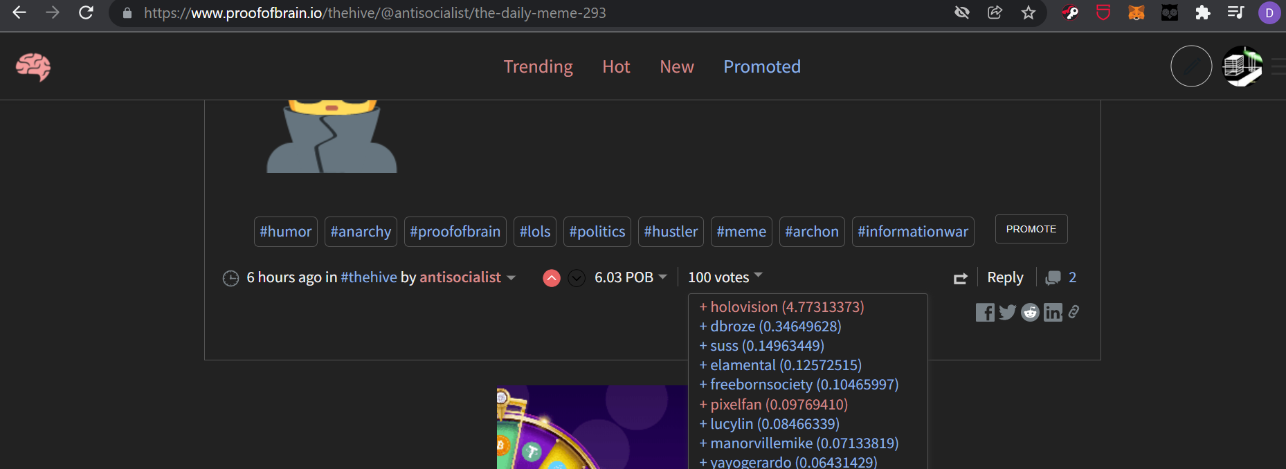Click the pencil compose post icon
This screenshot has height=469, width=1286.
coord(1191,66)
